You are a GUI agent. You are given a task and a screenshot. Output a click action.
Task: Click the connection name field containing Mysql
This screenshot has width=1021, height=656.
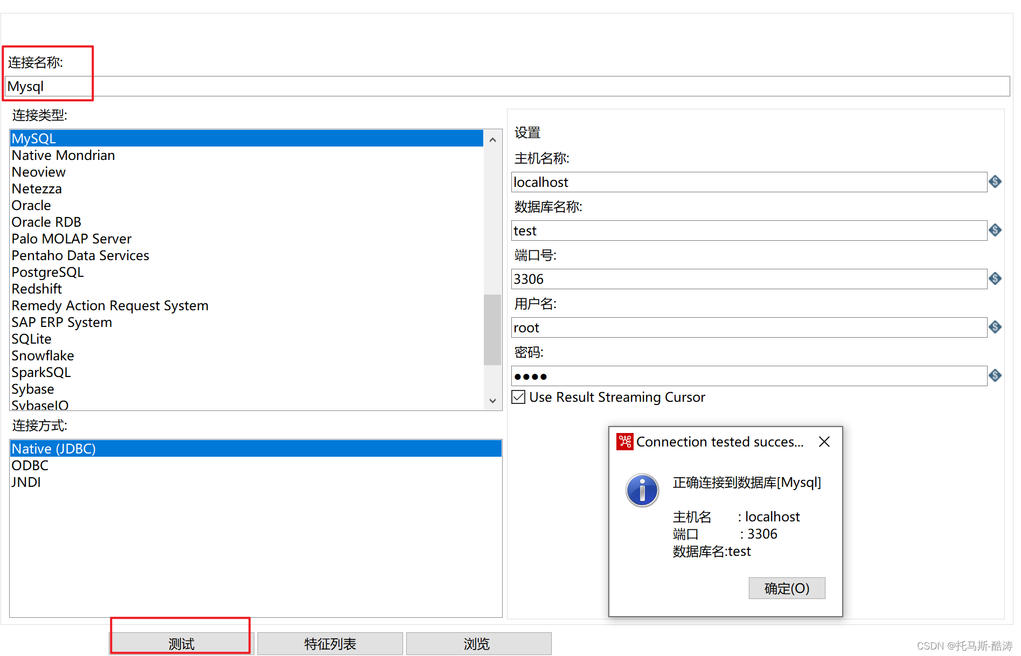click(507, 86)
